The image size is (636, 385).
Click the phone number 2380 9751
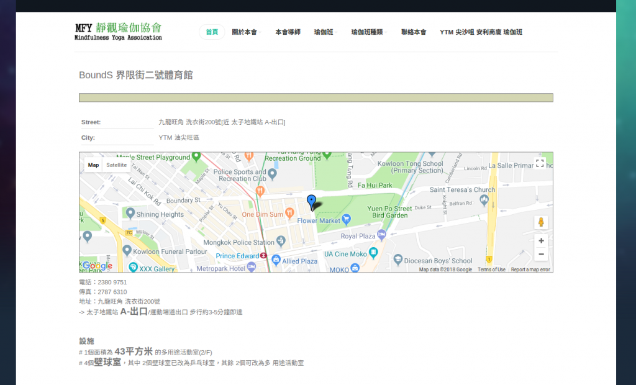112,283
